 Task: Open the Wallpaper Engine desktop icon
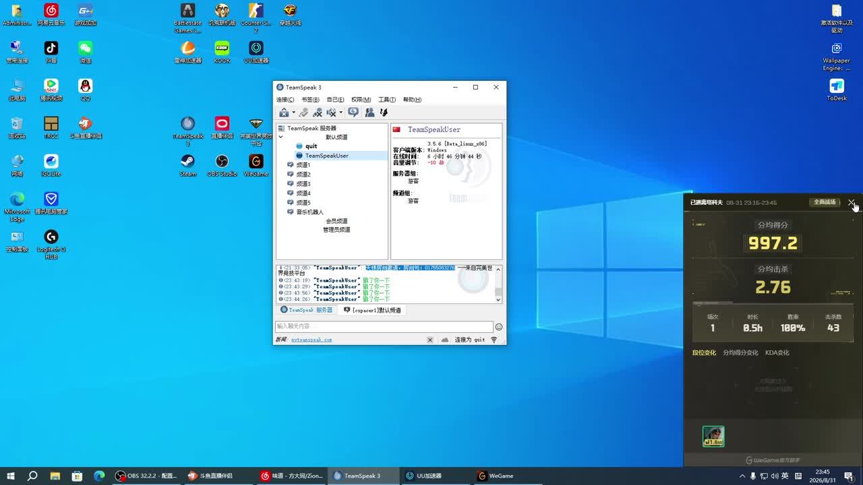tap(837, 57)
